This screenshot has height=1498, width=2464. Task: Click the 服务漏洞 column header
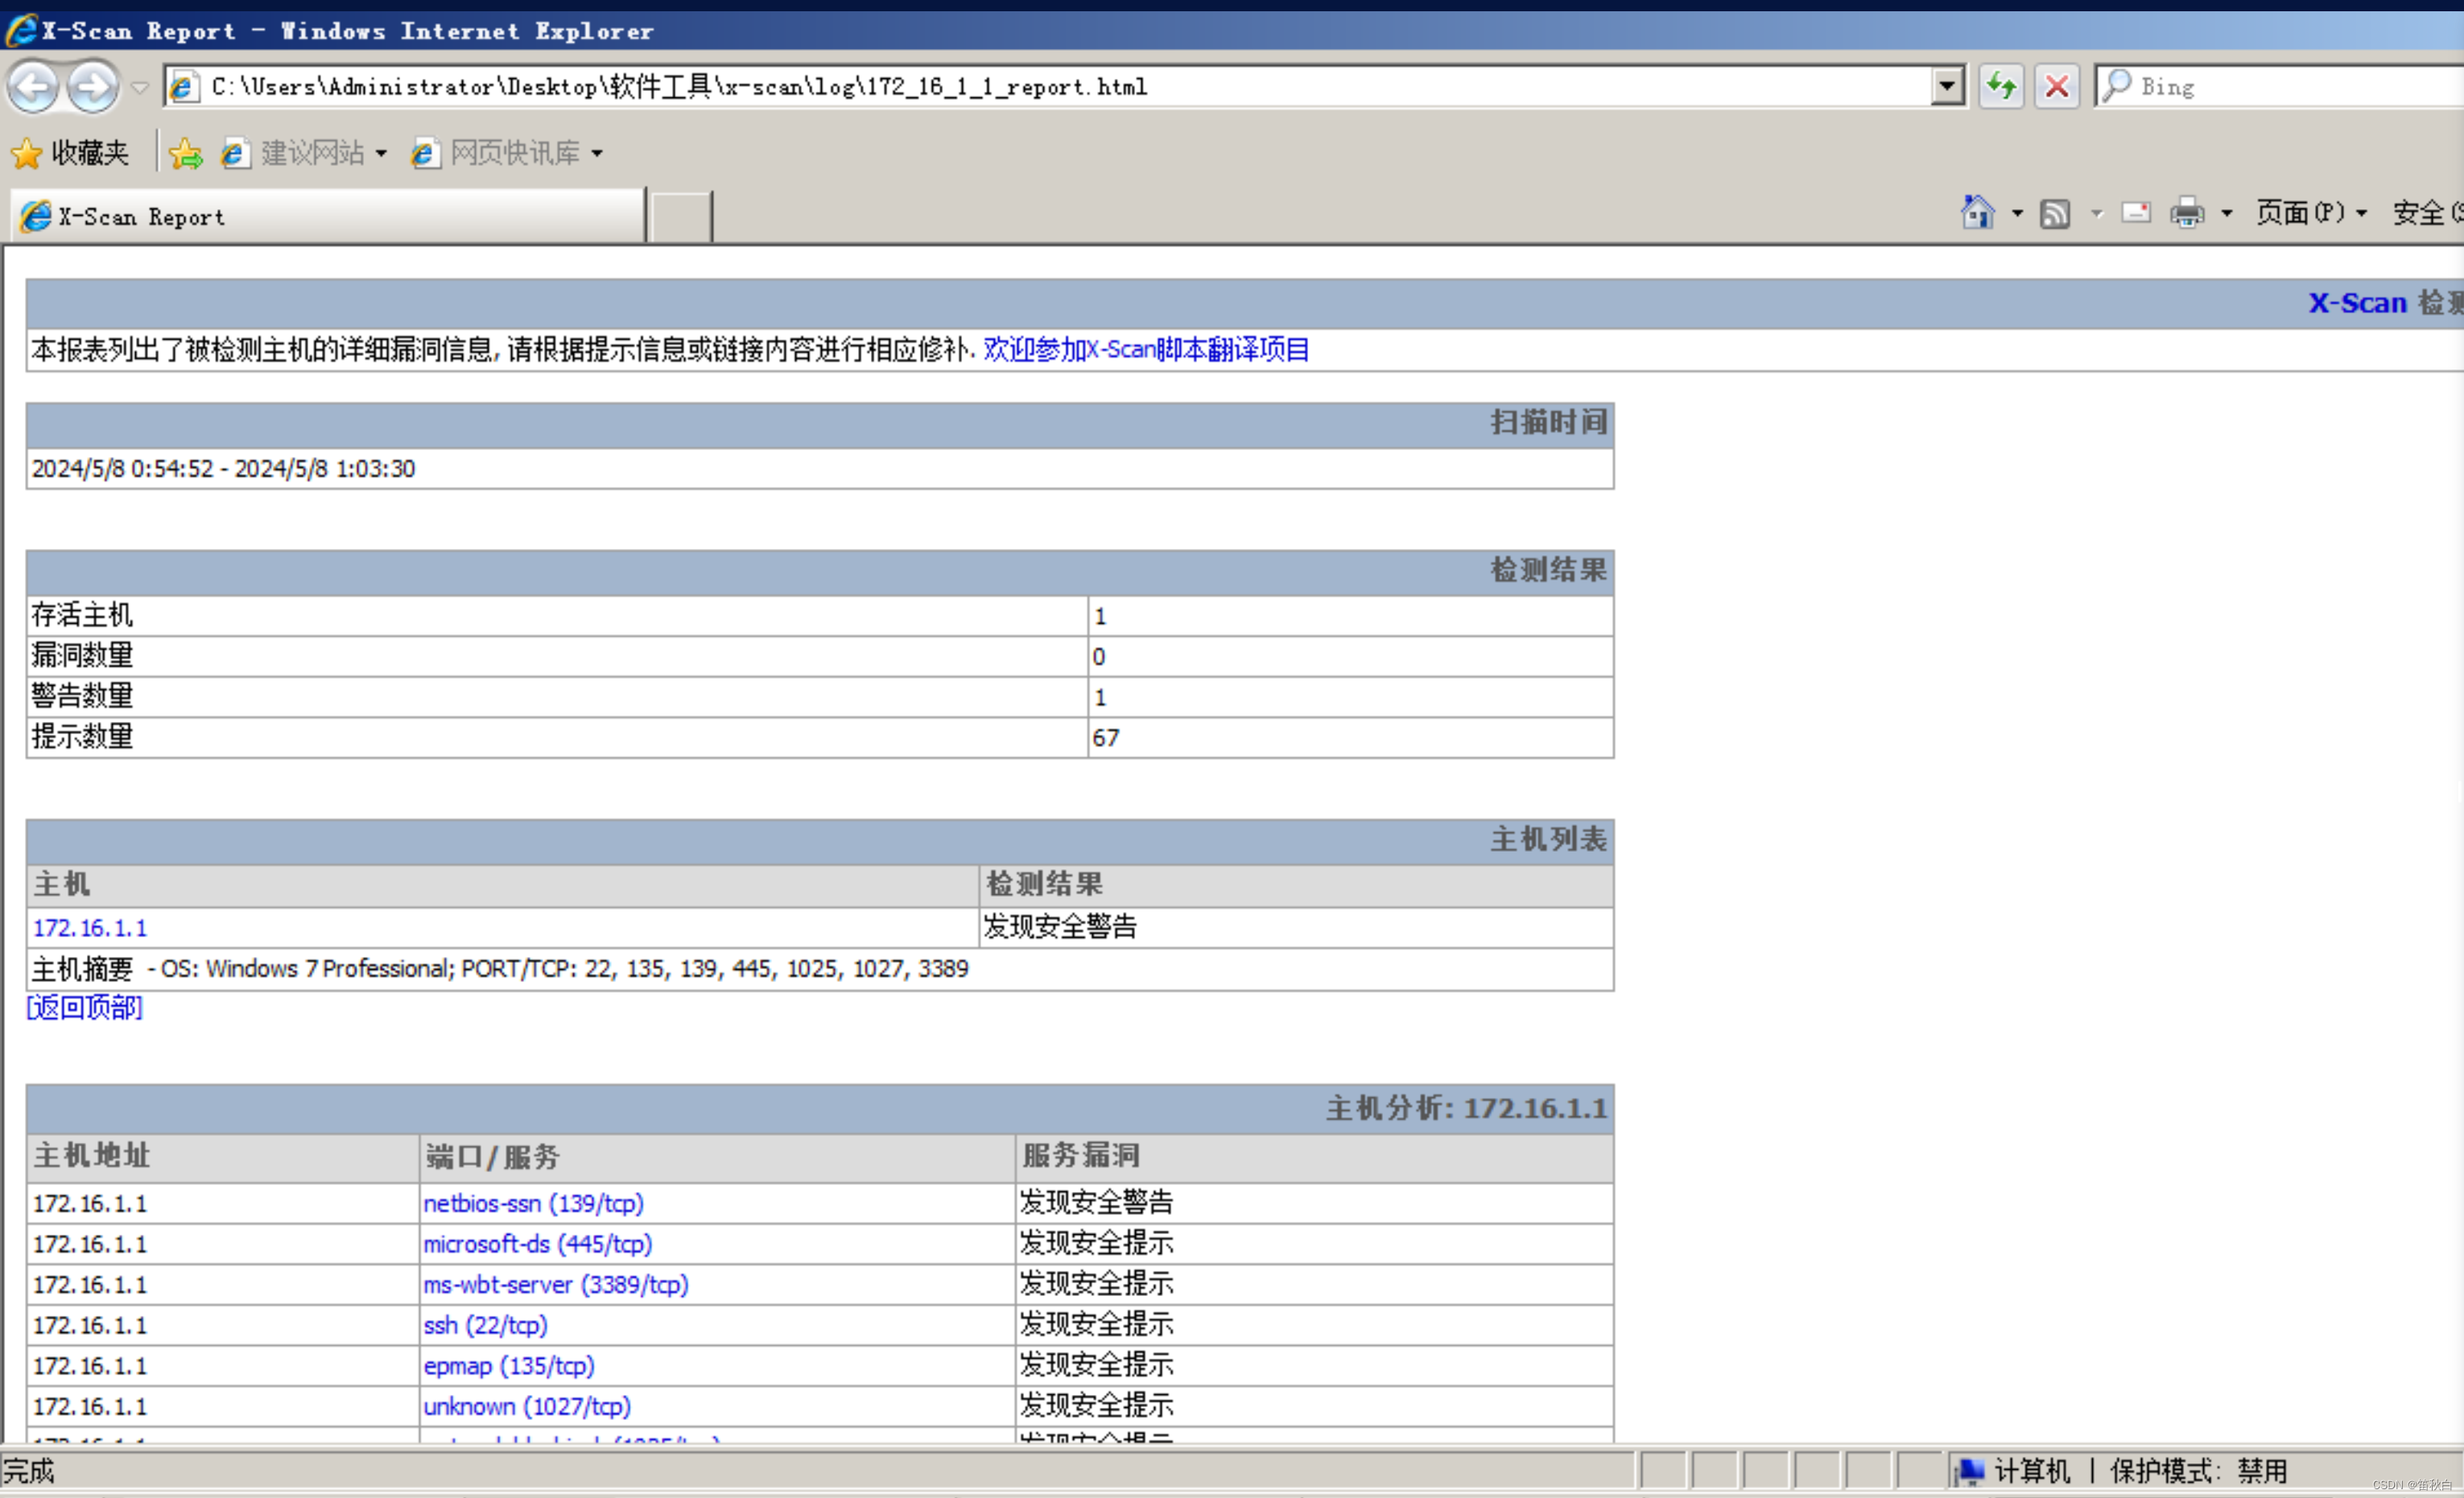tap(1080, 1156)
